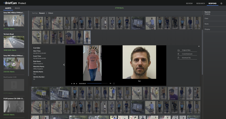Click the play button in clip player
This screenshot has height=119, width=226.
pyautogui.click(x=74, y=84)
